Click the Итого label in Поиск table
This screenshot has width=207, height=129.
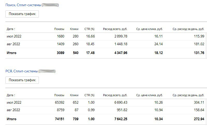pos(12,53)
